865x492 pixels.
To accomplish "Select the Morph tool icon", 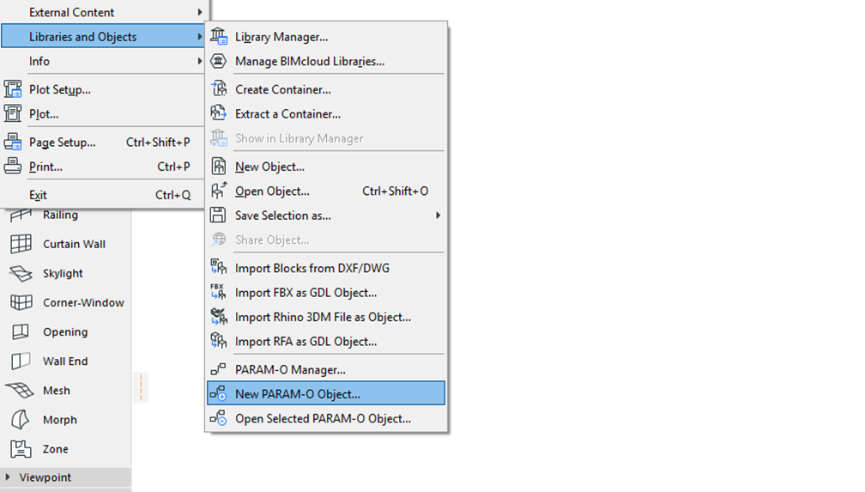I will click(x=21, y=419).
